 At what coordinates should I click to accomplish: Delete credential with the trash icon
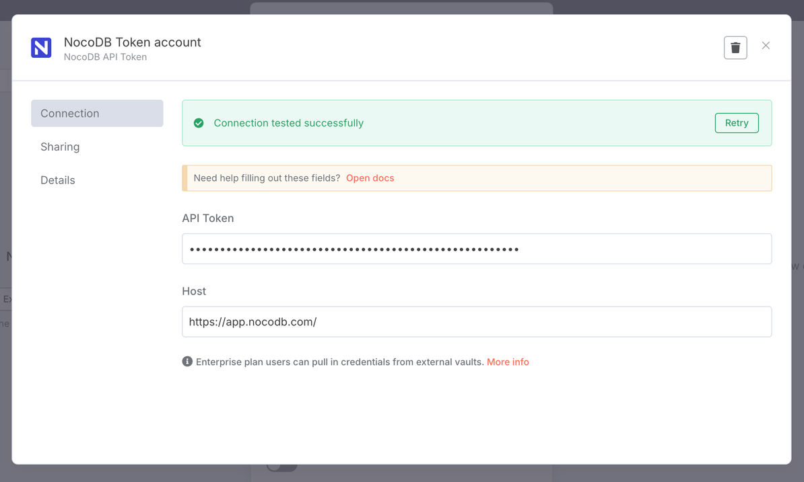(x=735, y=48)
